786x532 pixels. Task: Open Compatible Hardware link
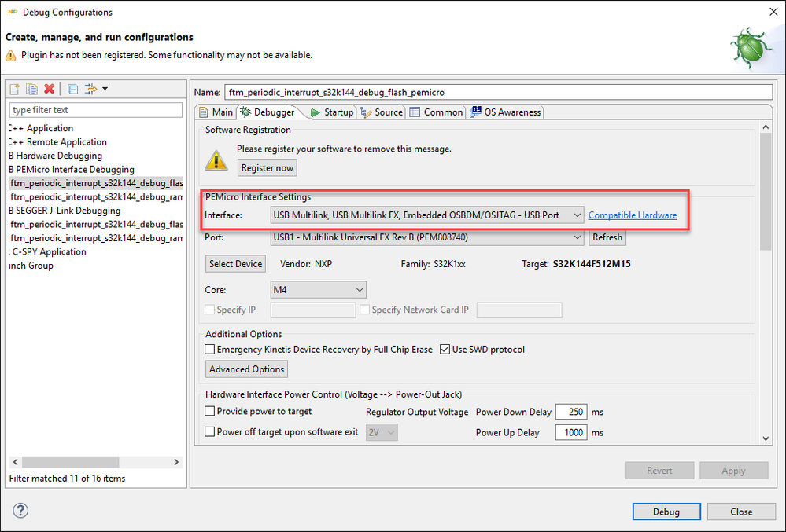click(x=632, y=215)
